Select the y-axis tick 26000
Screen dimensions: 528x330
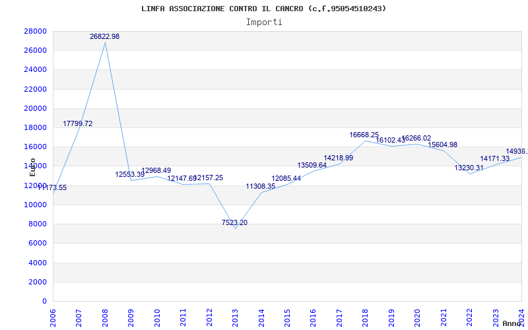pyautogui.click(x=36, y=51)
